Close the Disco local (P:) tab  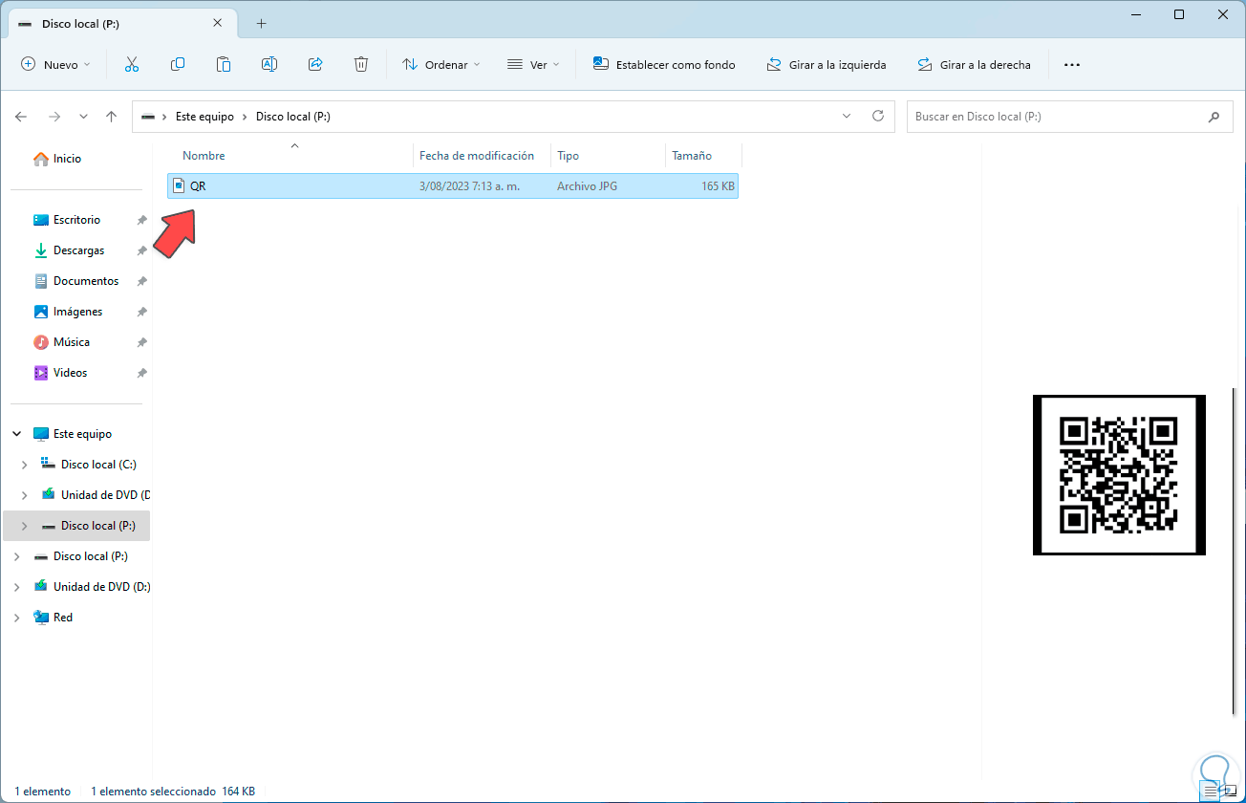click(x=218, y=24)
